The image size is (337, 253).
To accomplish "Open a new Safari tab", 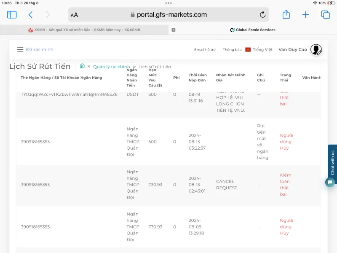I will pos(305,15).
